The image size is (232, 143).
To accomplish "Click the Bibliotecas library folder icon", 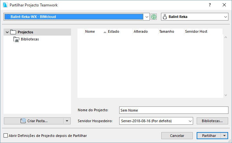I will (16, 39).
